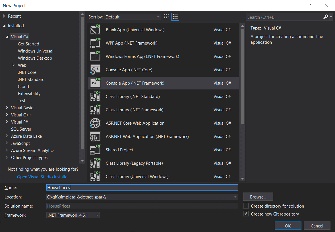Open the Sort by dropdown
The image size is (335, 232).
[133, 17]
